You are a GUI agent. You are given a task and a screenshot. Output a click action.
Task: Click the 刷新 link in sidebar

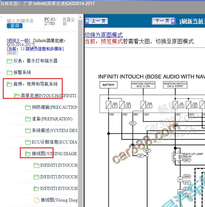pos(12,53)
